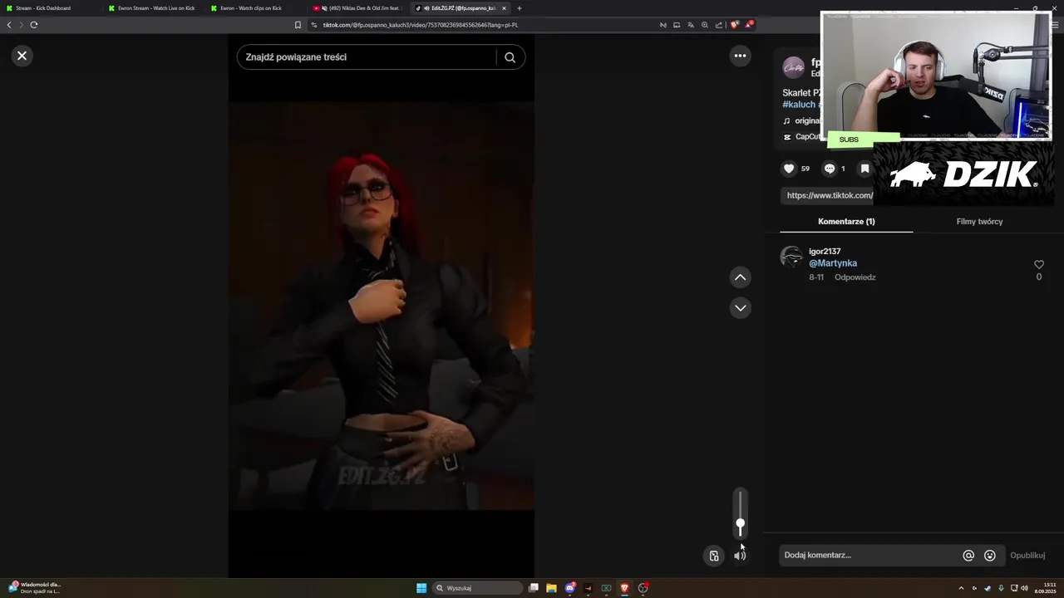The height and width of the screenshot is (598, 1064).
Task: Go back in browser history
Action: point(9,25)
